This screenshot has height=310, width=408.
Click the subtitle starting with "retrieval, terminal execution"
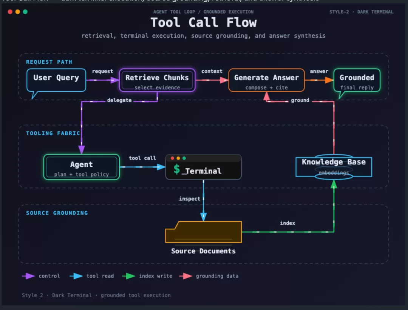click(x=204, y=36)
